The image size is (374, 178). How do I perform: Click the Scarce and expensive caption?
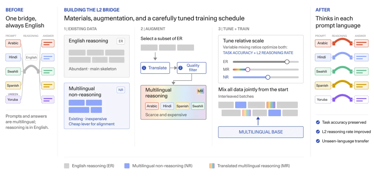(x=166, y=115)
